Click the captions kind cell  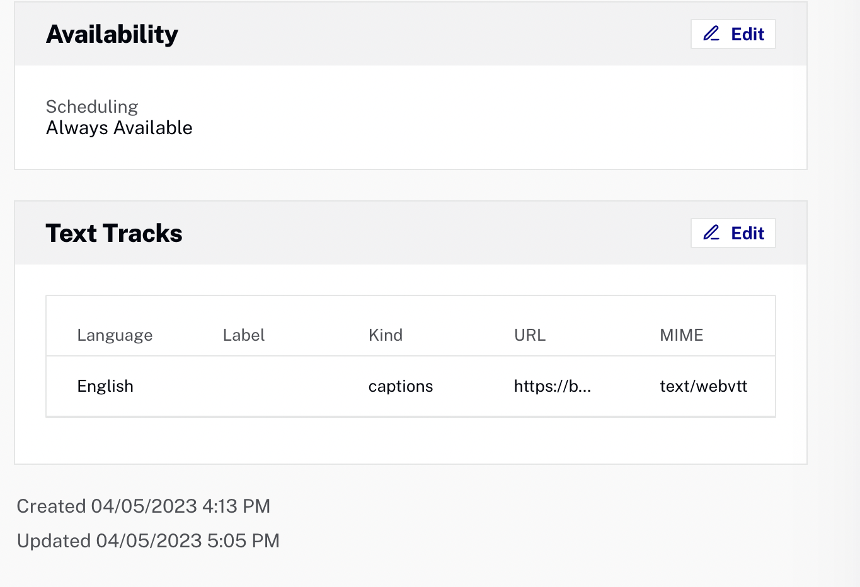click(x=401, y=386)
